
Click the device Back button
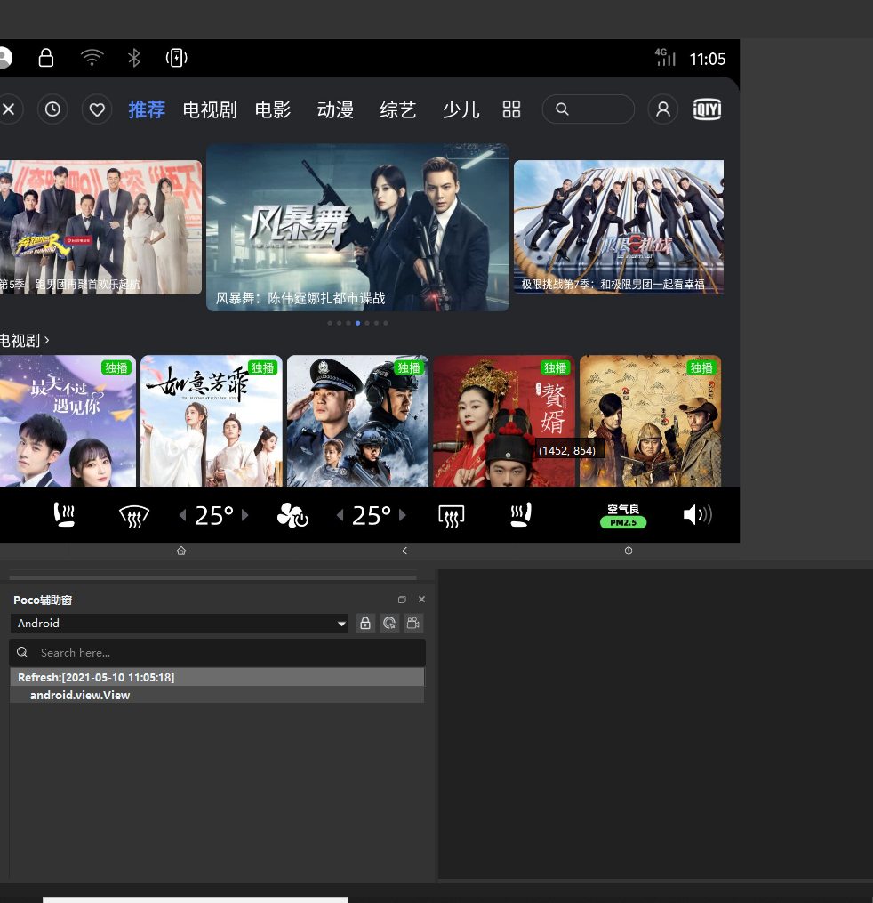tap(404, 551)
